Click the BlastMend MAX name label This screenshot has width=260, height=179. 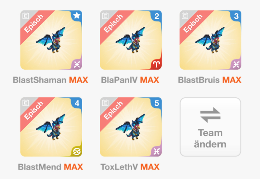pos(50,167)
